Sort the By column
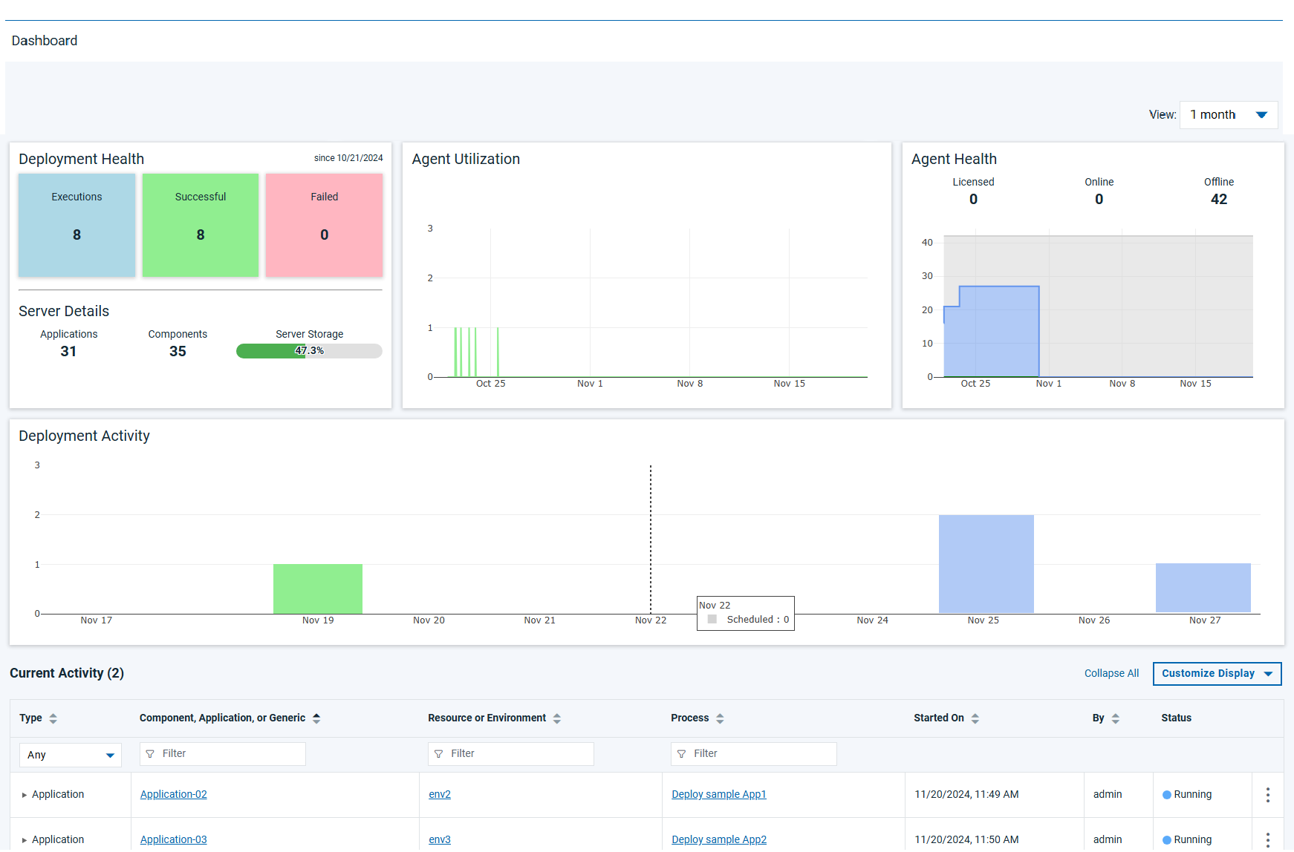This screenshot has width=1294, height=852. [x=1116, y=718]
